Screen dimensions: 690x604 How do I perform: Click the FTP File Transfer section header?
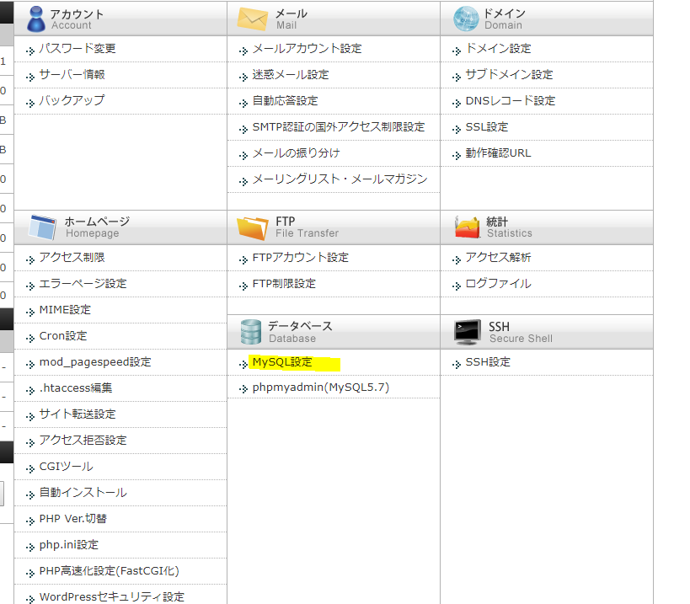334,227
